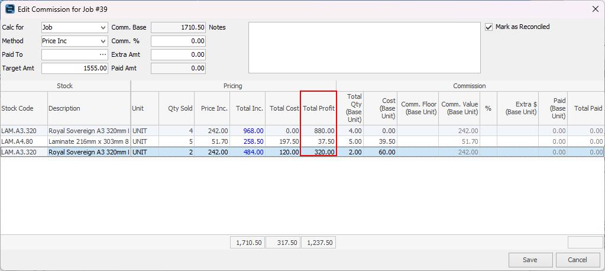Click the app icon in the title bar
605x271 pixels.
[x=11, y=9]
